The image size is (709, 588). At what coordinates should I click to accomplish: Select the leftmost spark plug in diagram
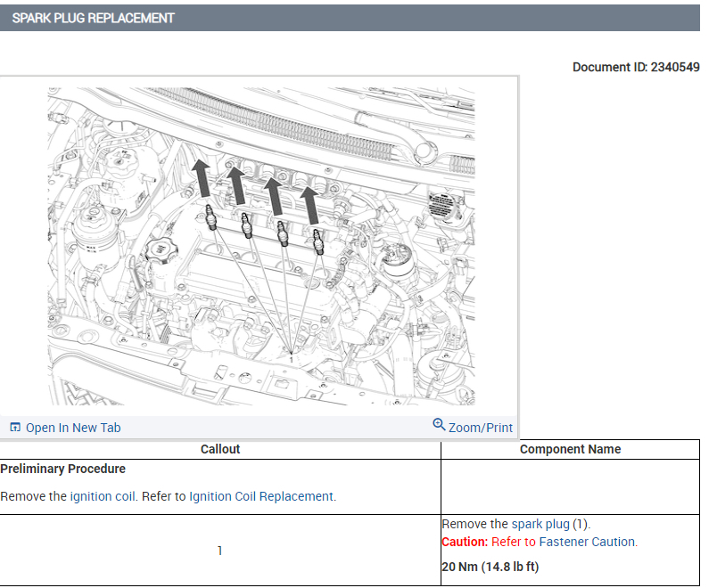pos(212,217)
